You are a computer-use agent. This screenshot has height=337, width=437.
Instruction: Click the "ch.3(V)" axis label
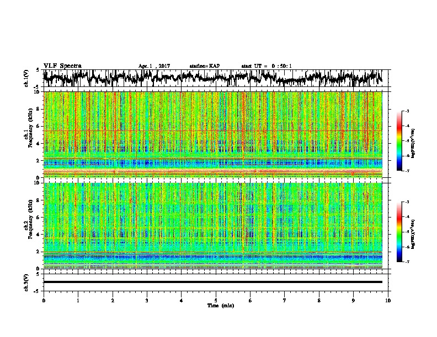pos(26,282)
